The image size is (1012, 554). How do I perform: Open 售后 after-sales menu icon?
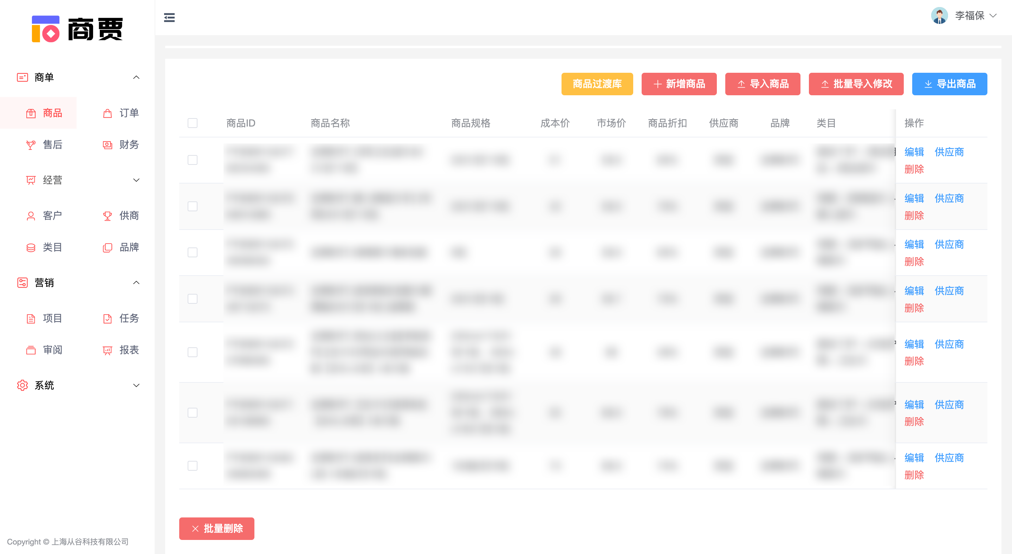coord(31,145)
